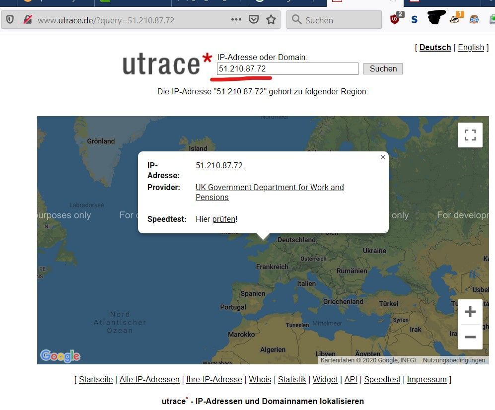Zoom in on the map
Screen dimensions: 495x410
click(470, 312)
